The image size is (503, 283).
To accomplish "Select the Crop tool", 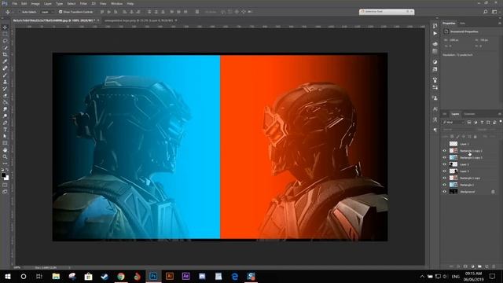I will (5, 54).
